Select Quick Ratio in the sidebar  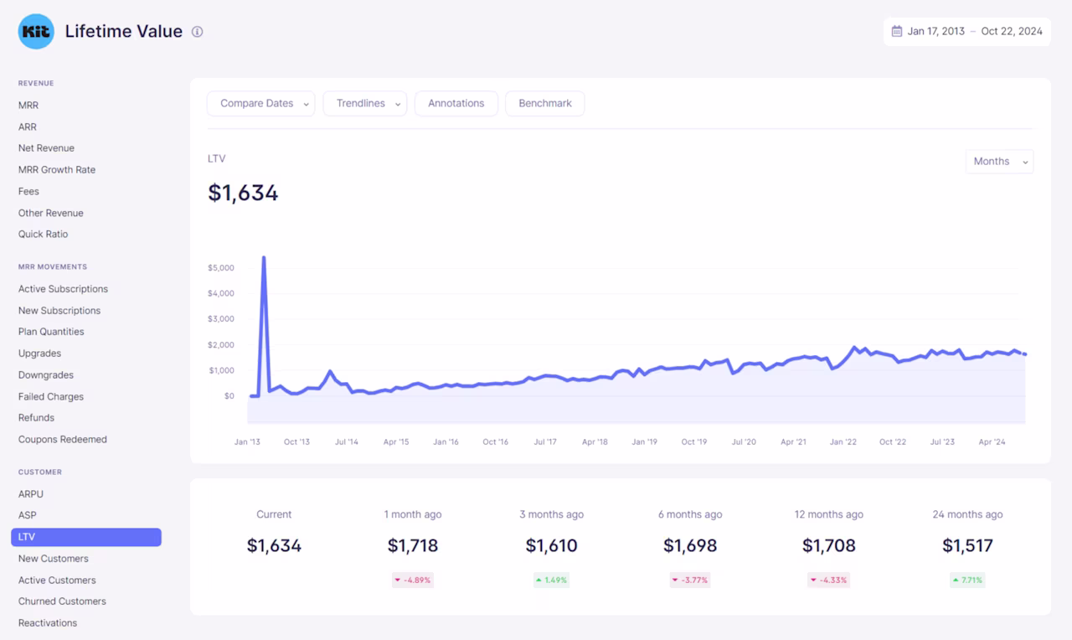44,235
